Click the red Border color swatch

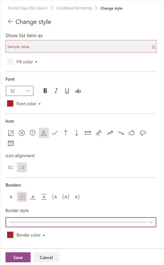coord(10,235)
